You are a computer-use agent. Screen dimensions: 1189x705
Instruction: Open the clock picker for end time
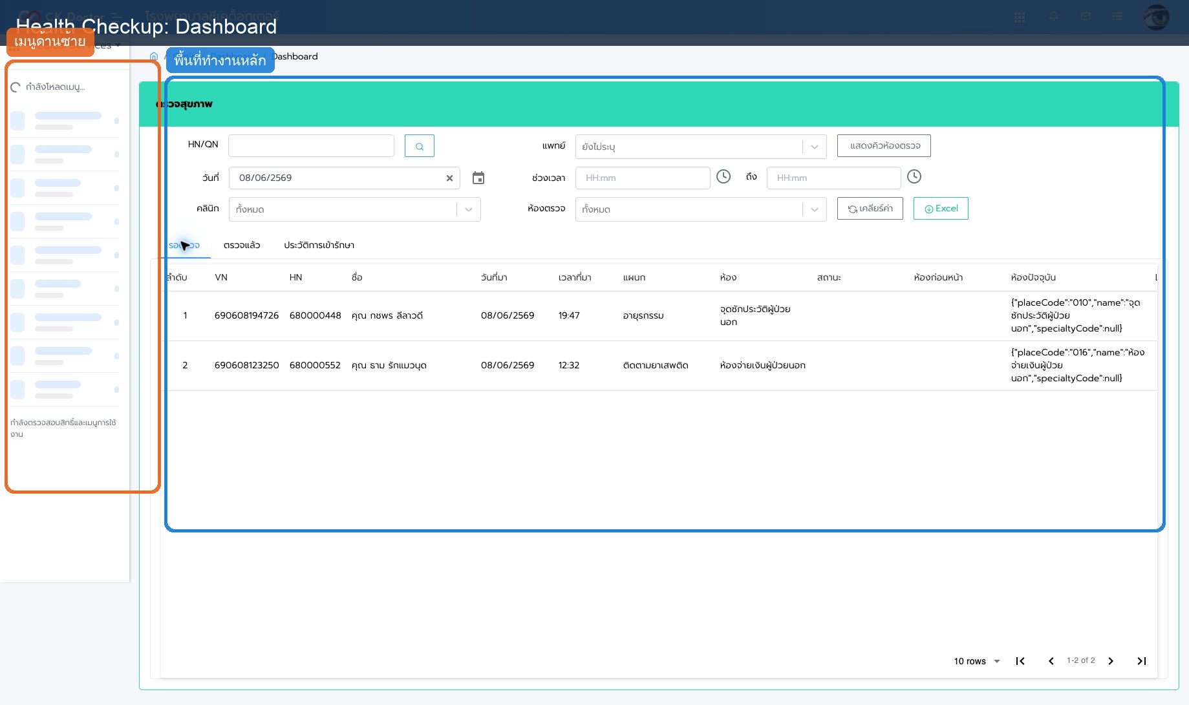914,176
